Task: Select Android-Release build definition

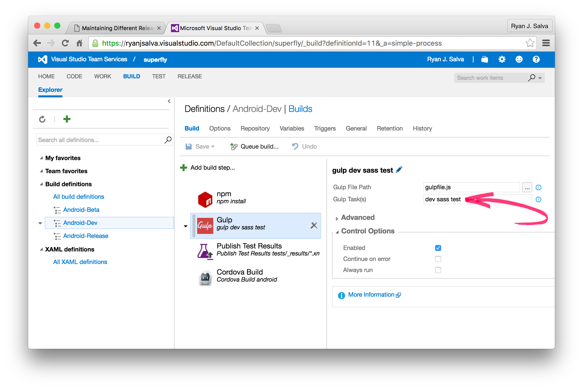Action: pyautogui.click(x=86, y=236)
